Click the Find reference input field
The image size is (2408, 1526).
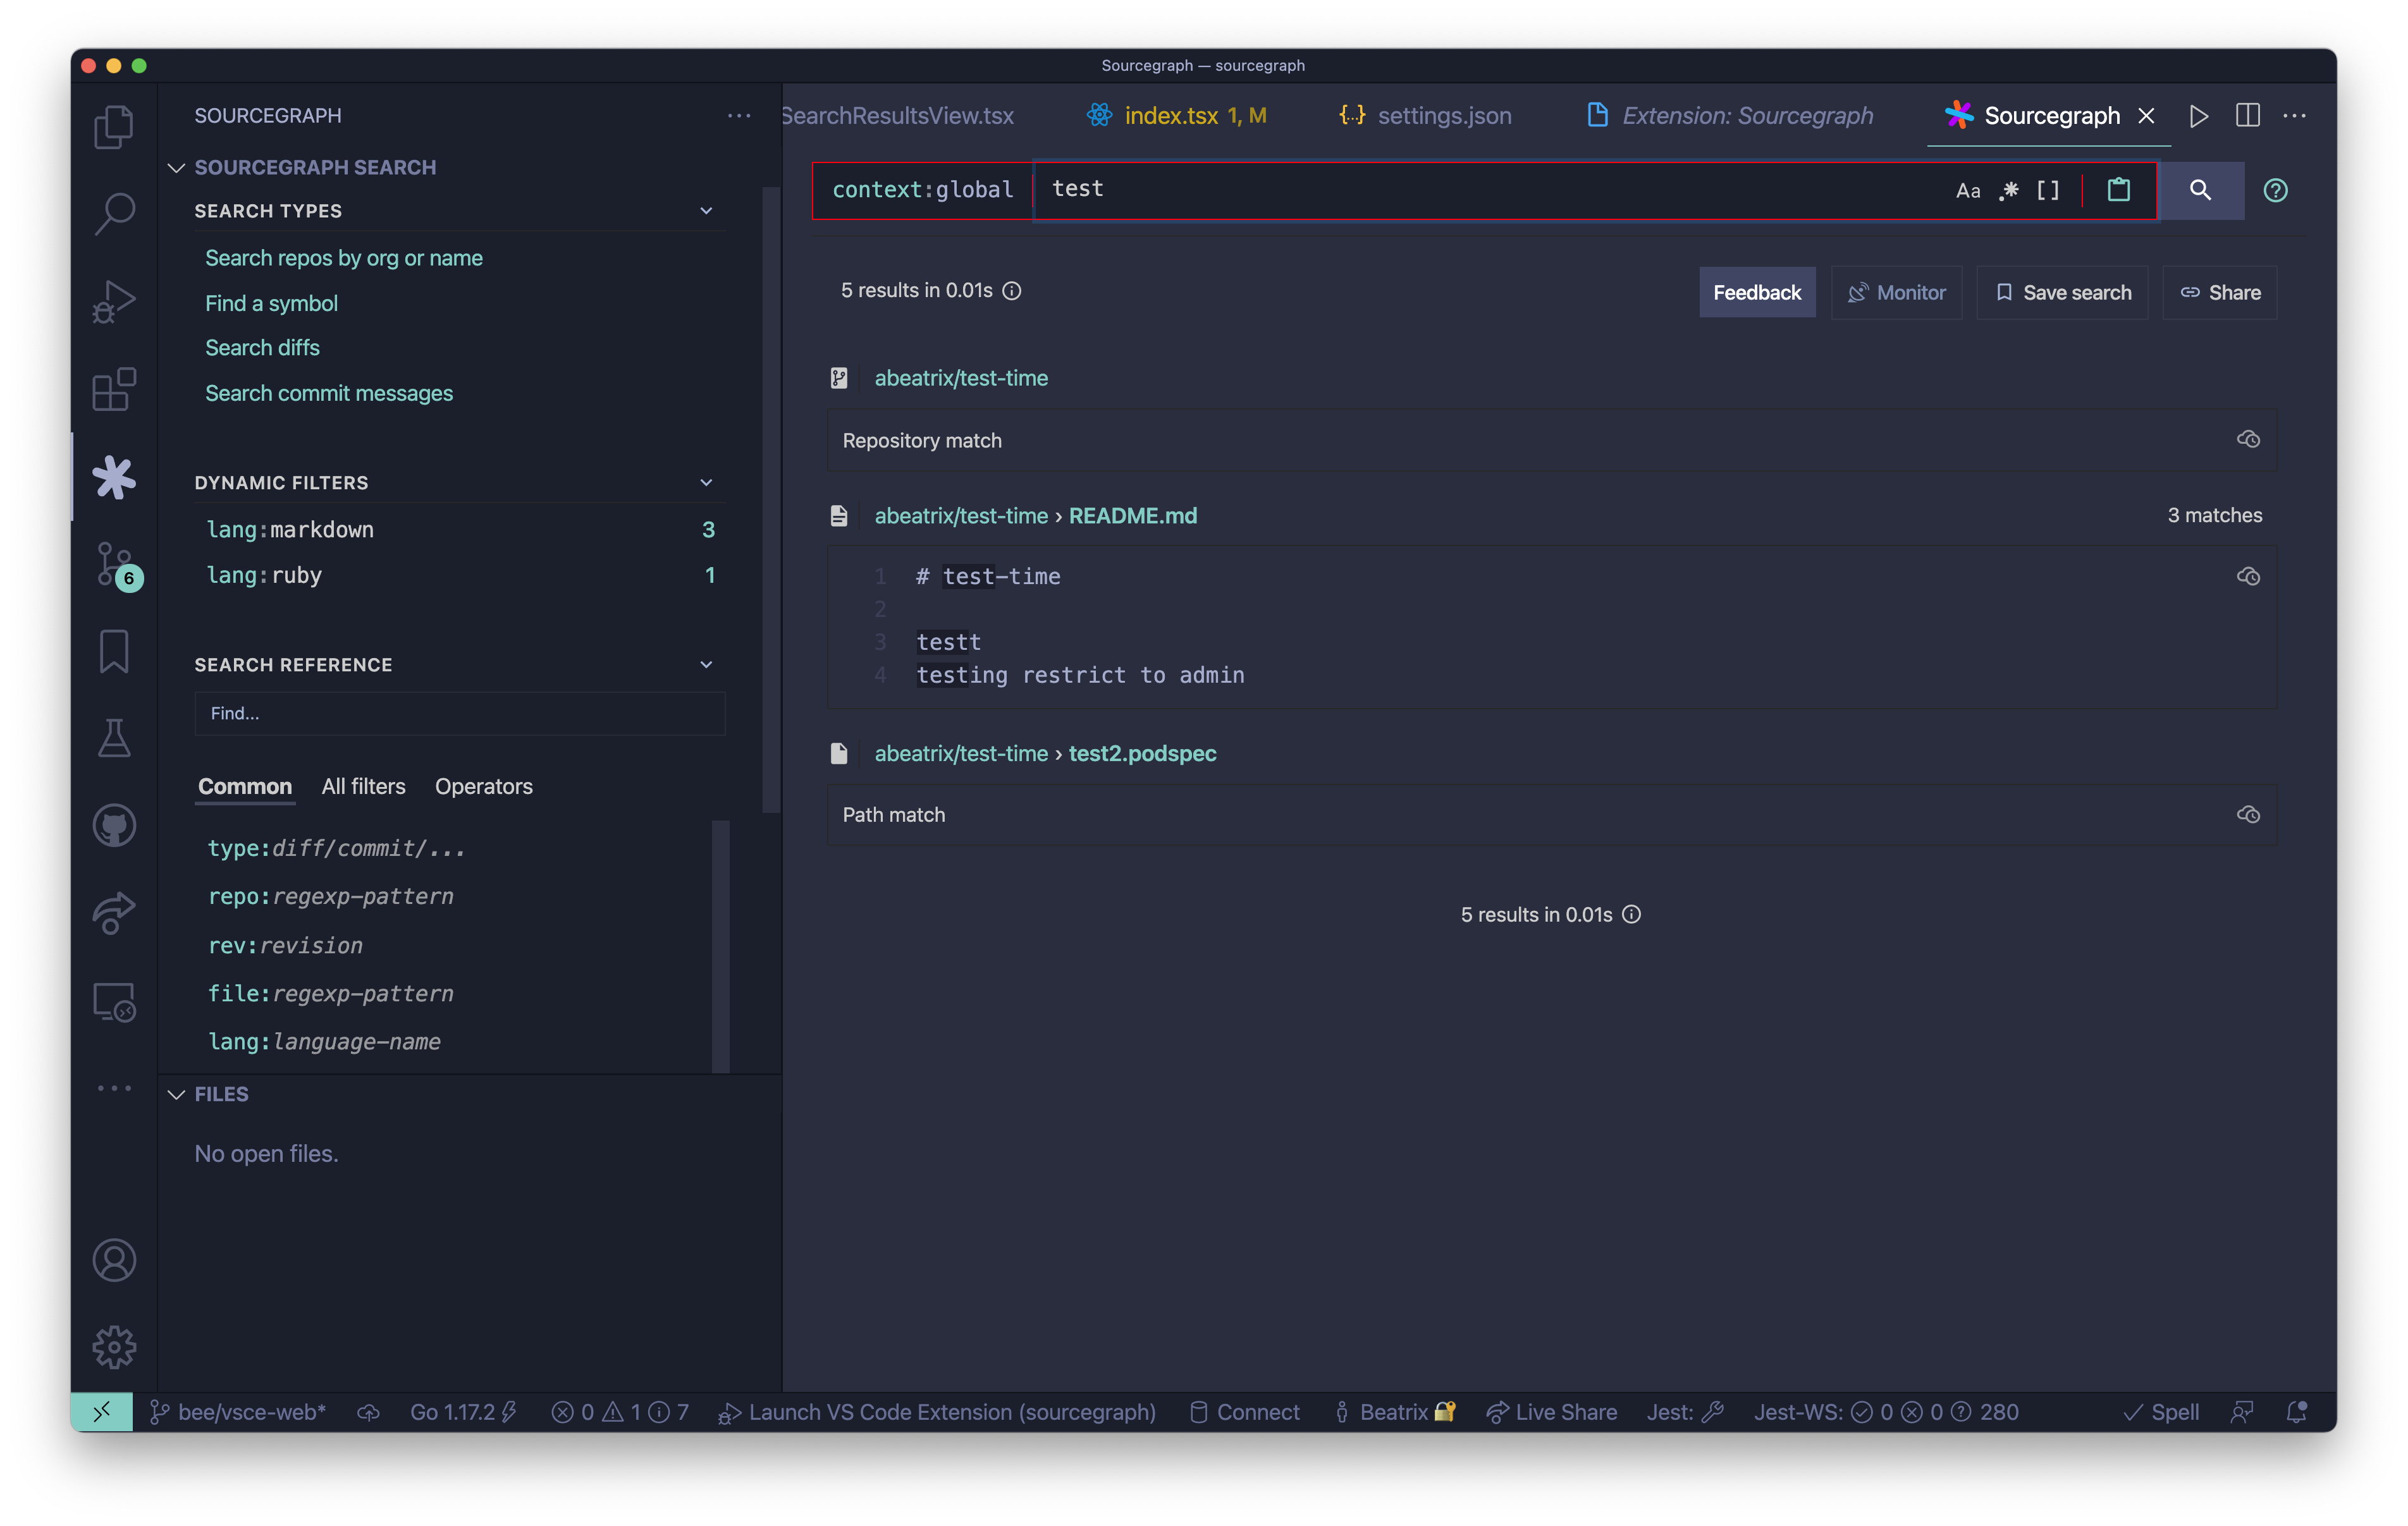click(459, 713)
